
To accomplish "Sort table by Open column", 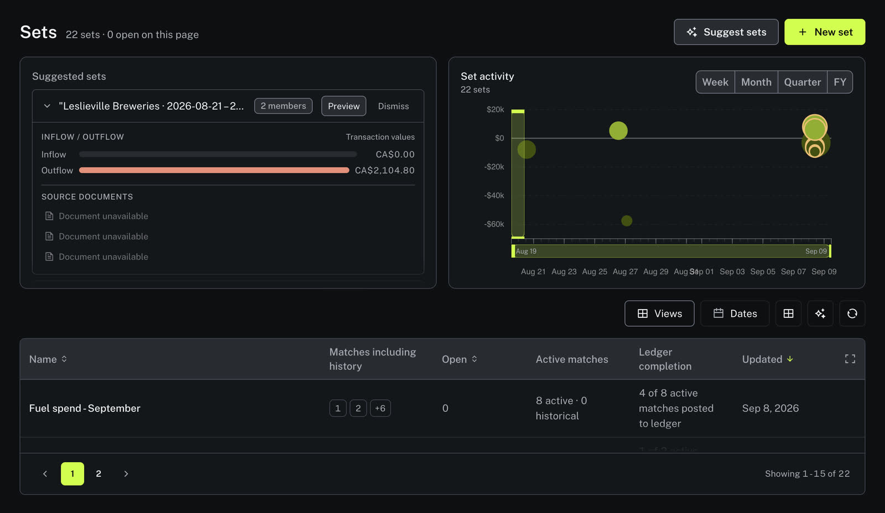I will [460, 359].
